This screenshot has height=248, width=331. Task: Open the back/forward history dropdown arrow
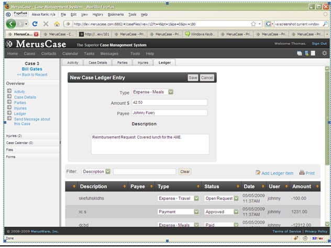pos(26,24)
